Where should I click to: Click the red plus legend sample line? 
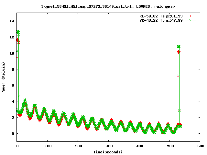click(190, 16)
